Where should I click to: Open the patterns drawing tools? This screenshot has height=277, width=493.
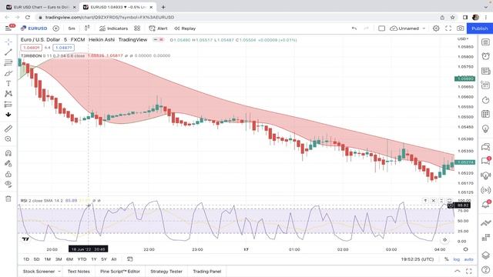tap(8, 94)
